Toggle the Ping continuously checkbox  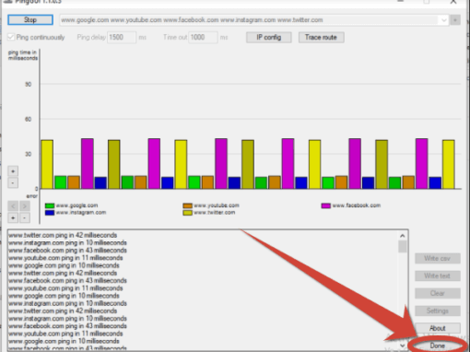pyautogui.click(x=11, y=38)
